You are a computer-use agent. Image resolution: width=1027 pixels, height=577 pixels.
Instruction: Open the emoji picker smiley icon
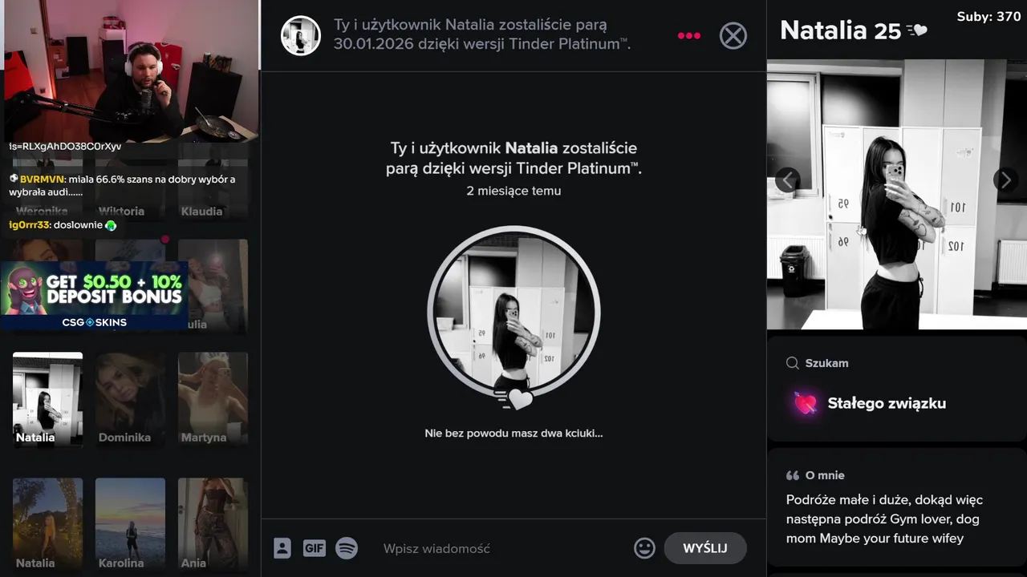(x=644, y=548)
